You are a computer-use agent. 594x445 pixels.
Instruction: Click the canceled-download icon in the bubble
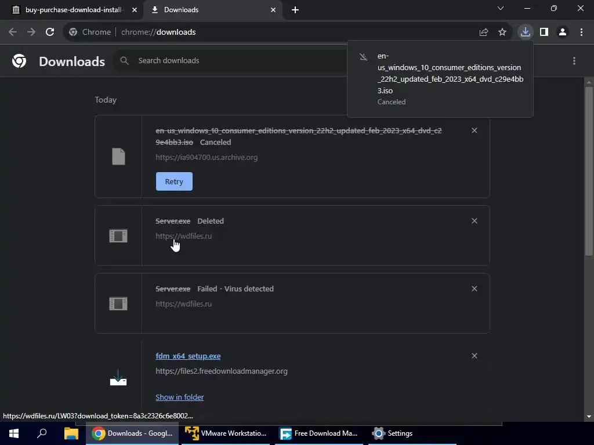[x=363, y=57]
